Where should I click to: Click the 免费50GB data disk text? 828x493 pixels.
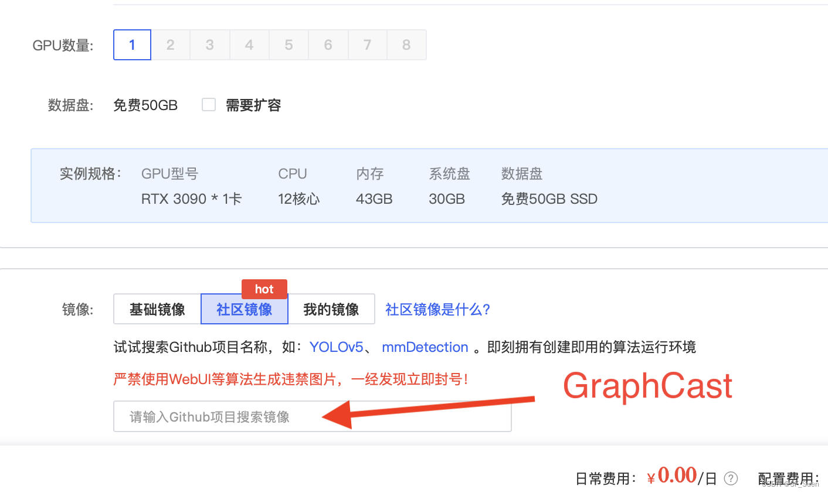coord(145,105)
